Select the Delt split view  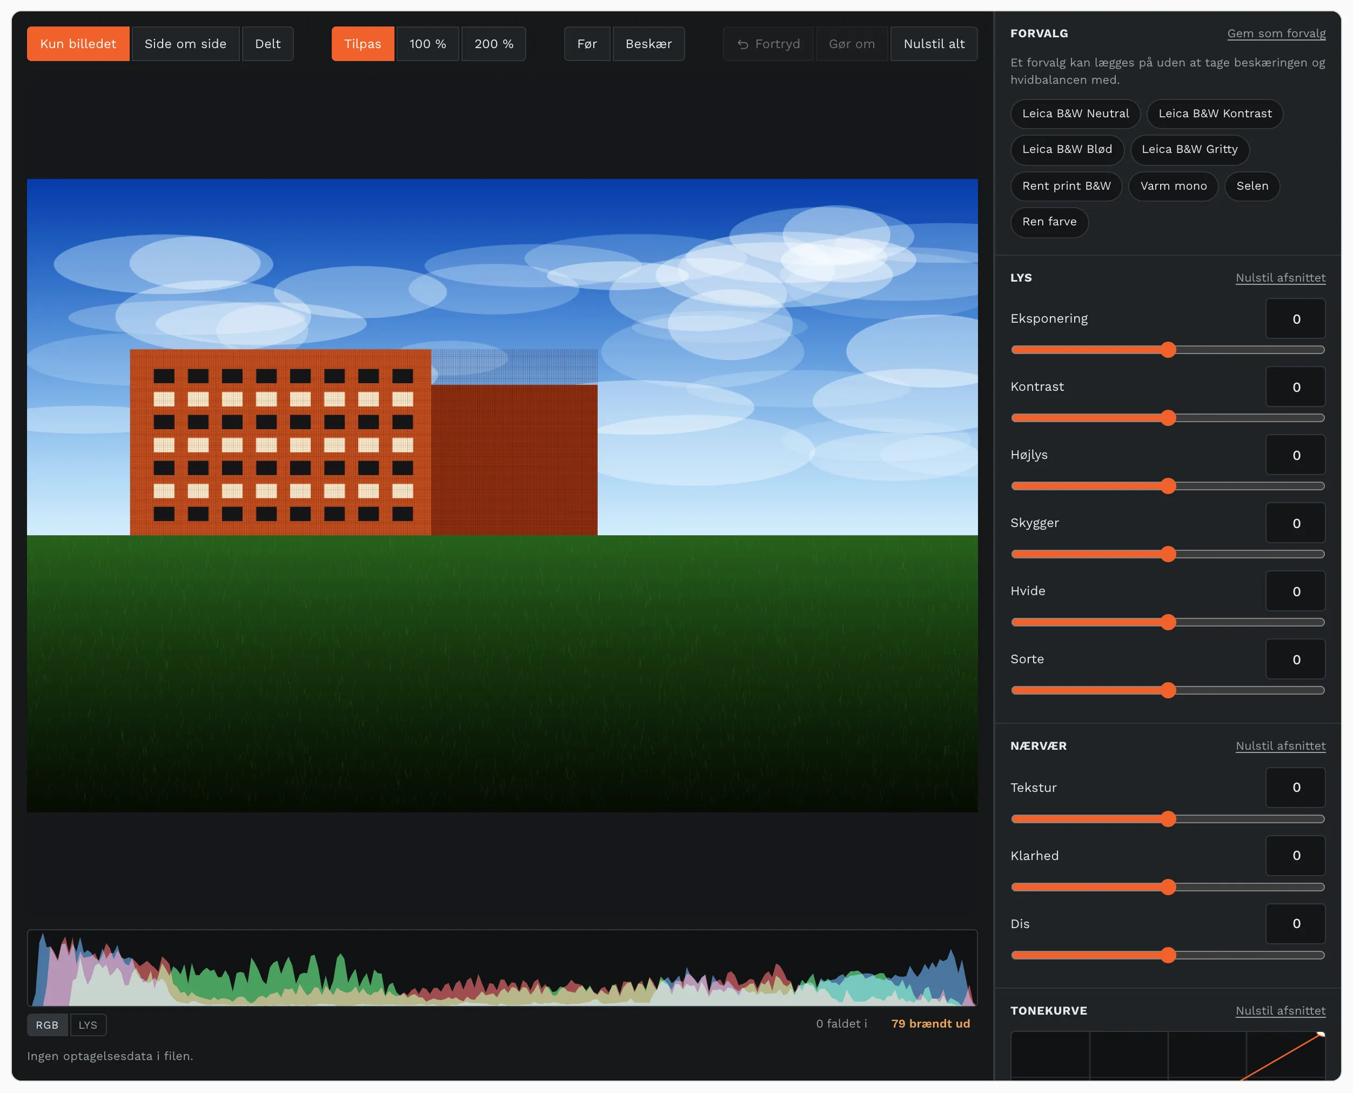click(267, 43)
